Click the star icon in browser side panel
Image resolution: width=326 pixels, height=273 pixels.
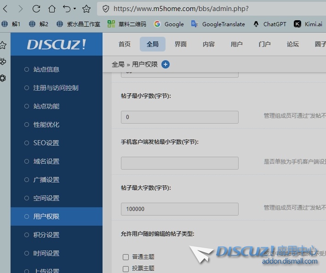pos(3,45)
